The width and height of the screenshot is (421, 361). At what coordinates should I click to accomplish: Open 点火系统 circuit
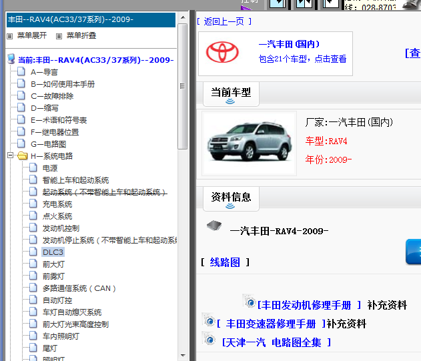point(57,216)
